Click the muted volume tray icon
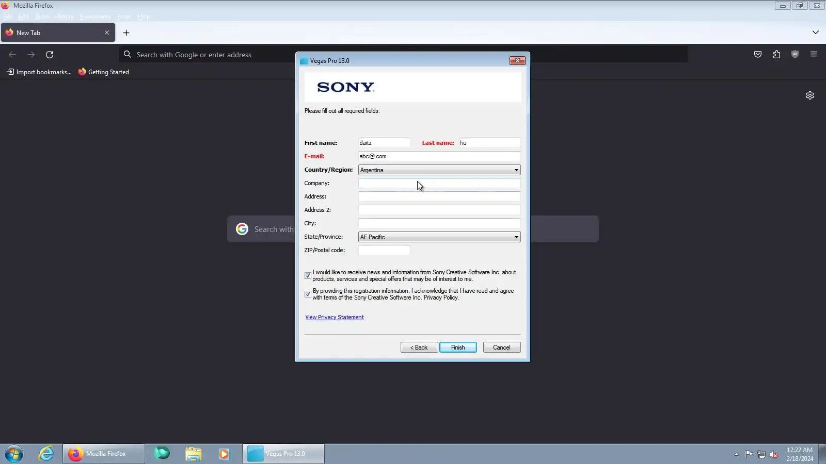The image size is (826, 464). 774,454
